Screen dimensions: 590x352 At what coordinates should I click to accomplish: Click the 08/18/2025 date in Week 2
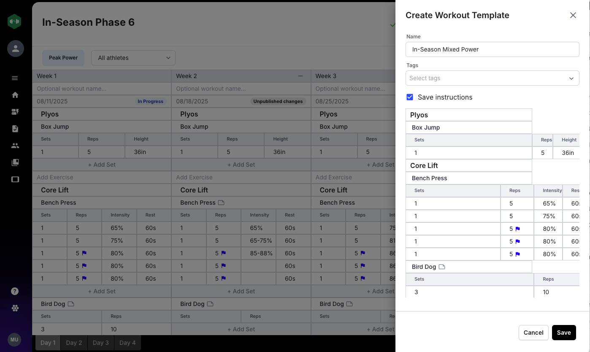pyautogui.click(x=192, y=101)
